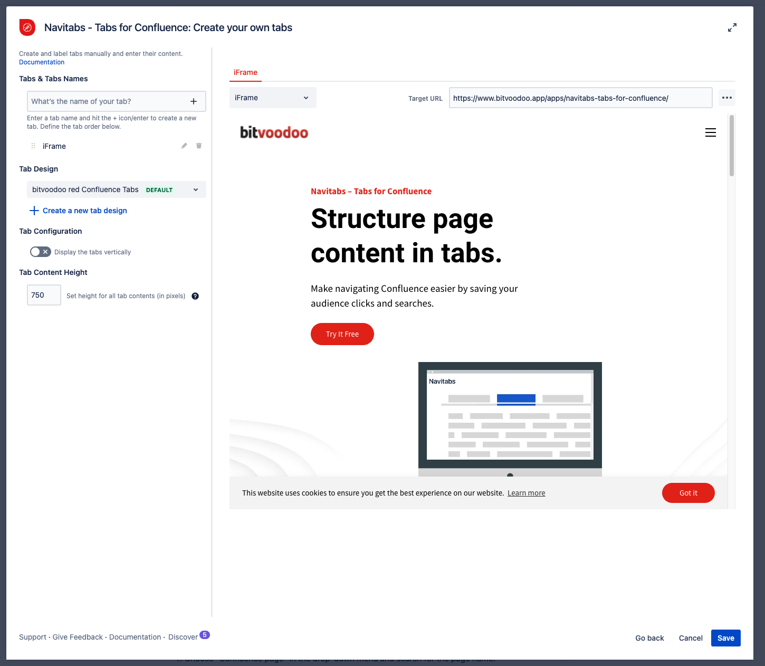
Task: Click the iFrame preview scrollbar
Action: [732, 146]
